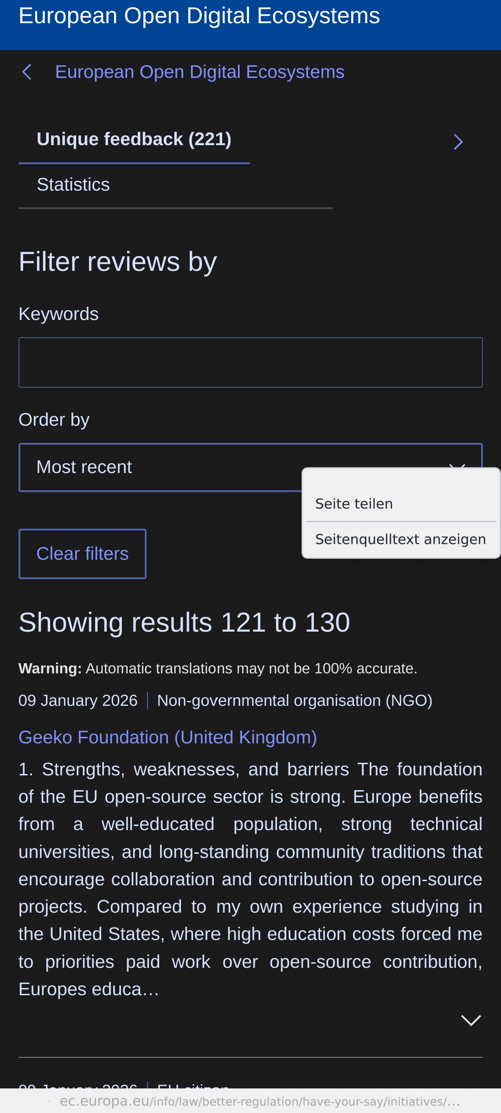501x1113 pixels.
Task: Click the page URL bar at bottom
Action: (x=260, y=1101)
